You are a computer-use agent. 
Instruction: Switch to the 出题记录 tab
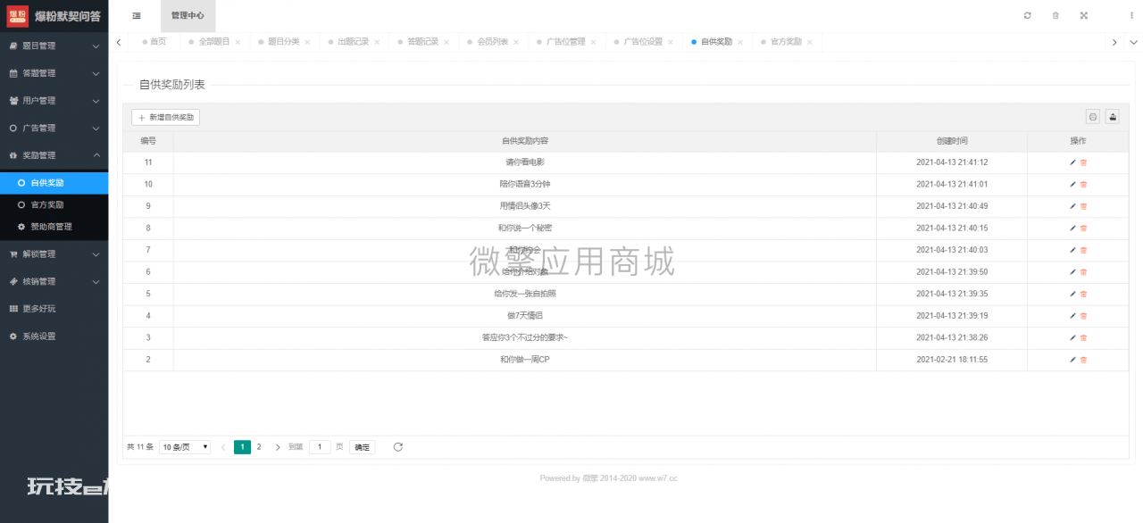353,43
